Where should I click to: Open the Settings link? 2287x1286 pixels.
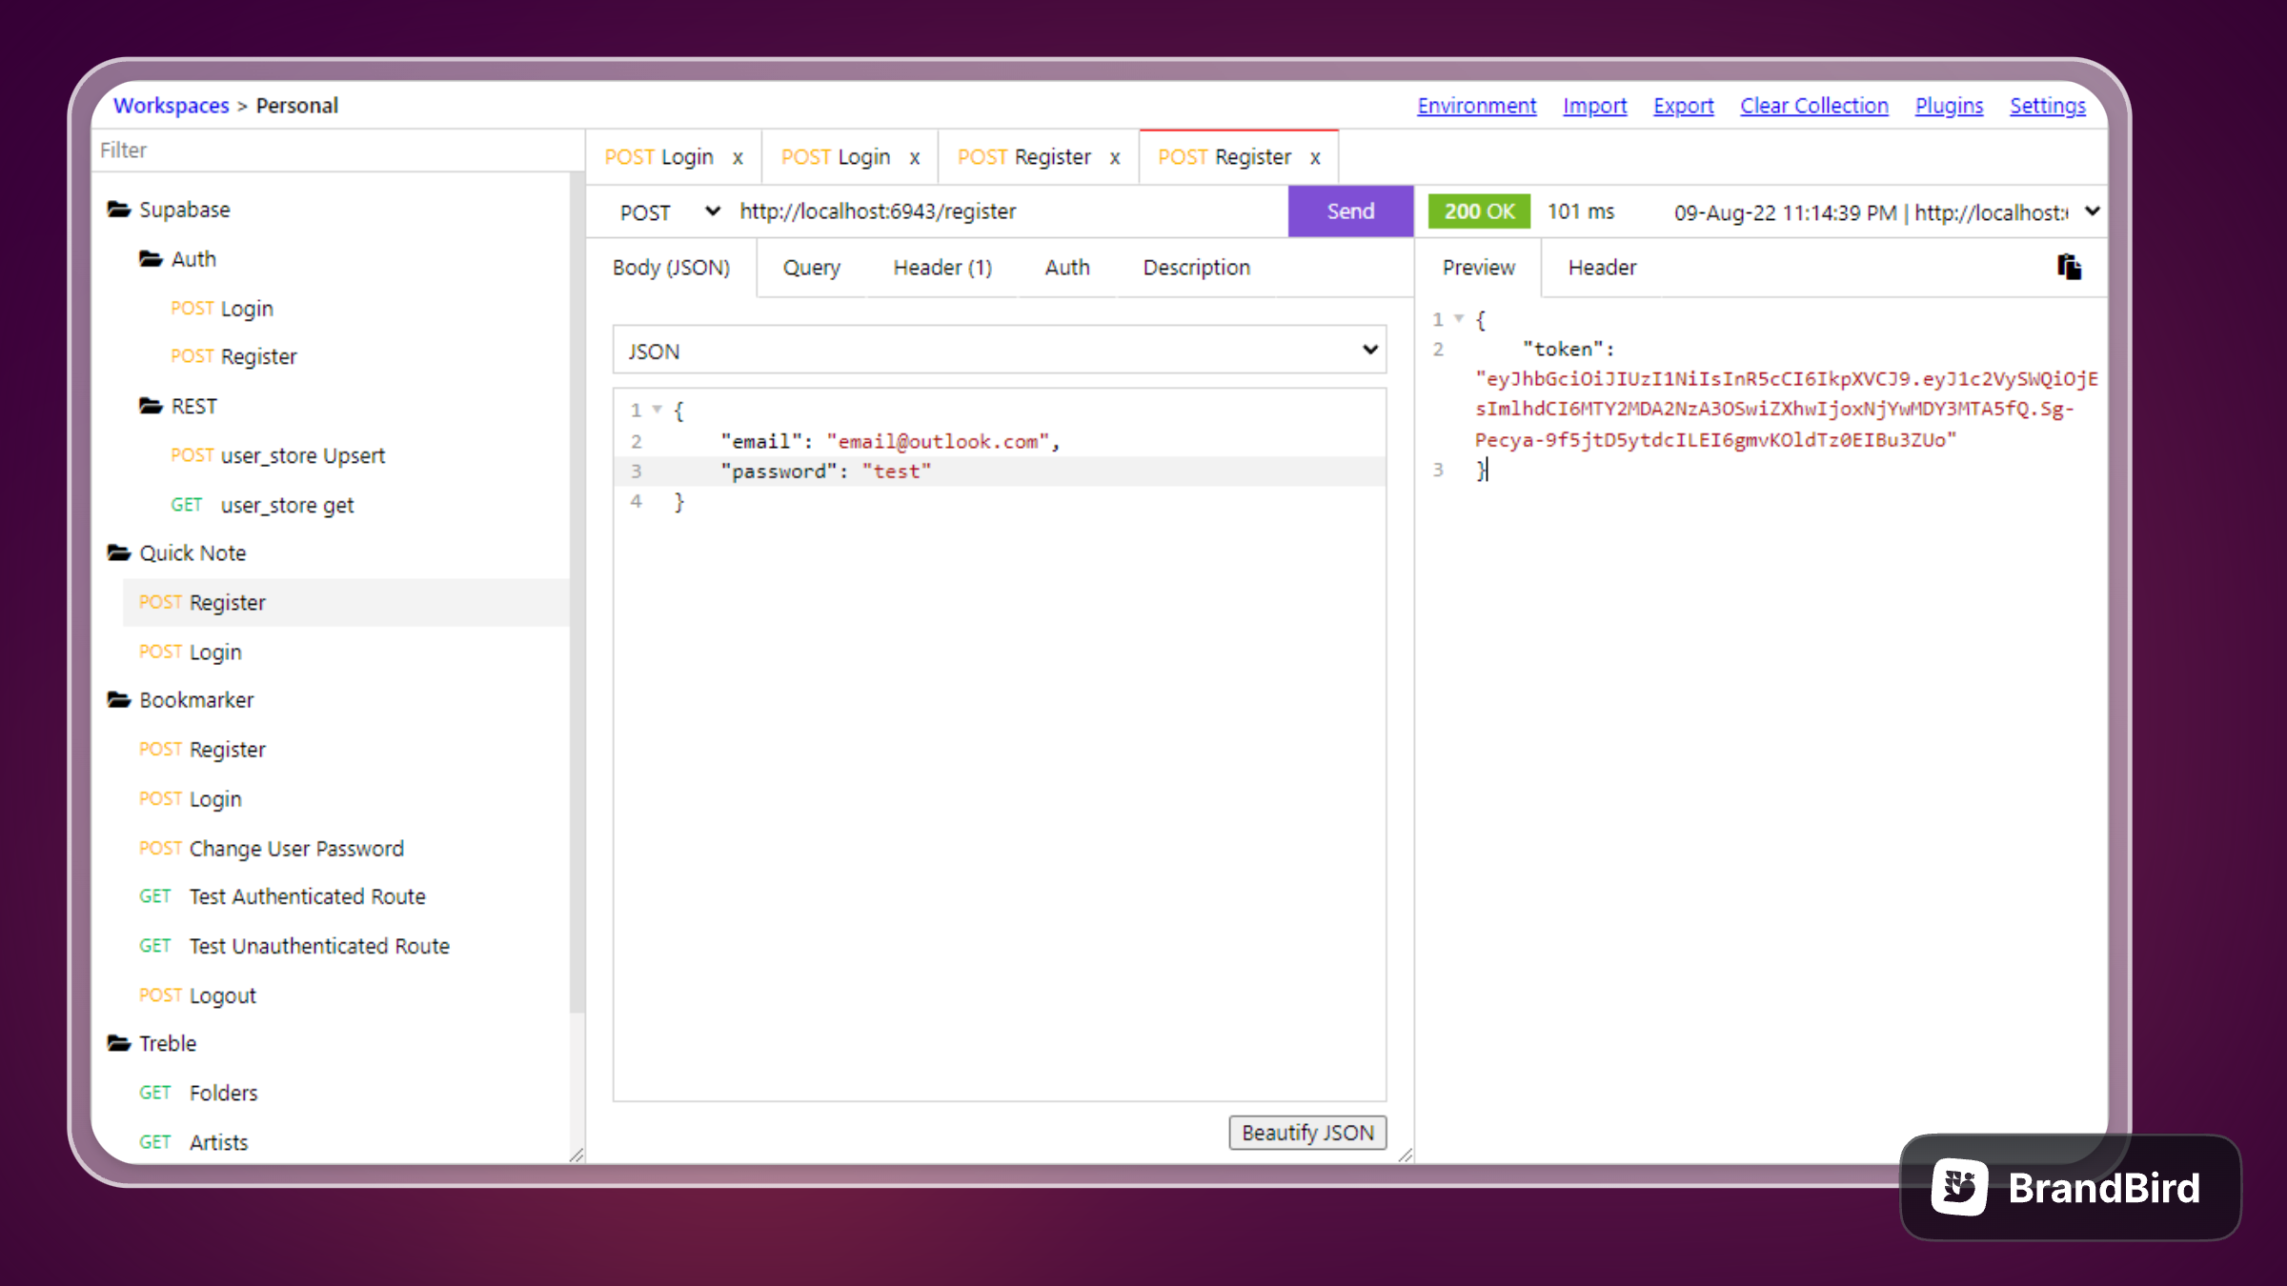tap(2047, 106)
